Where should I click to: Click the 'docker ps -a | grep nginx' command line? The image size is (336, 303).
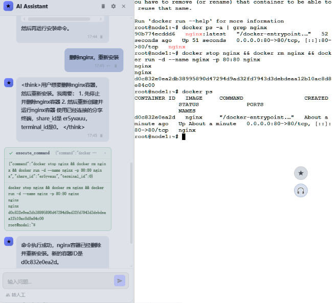(x=225, y=28)
